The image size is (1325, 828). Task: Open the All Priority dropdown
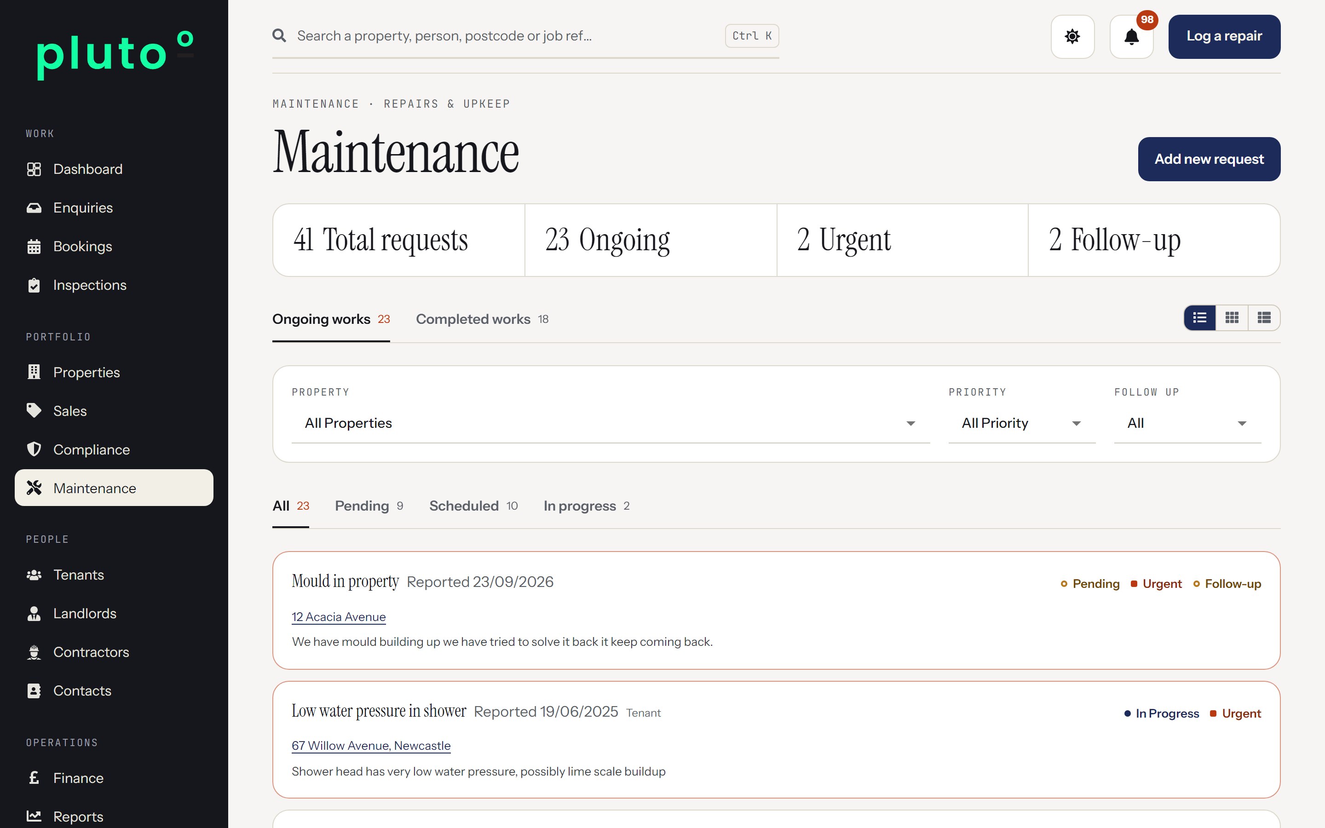tap(1022, 423)
